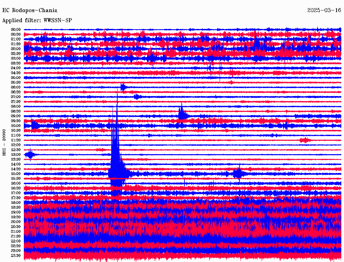
Task: Select the 00:00 time label
Action: [16, 30]
